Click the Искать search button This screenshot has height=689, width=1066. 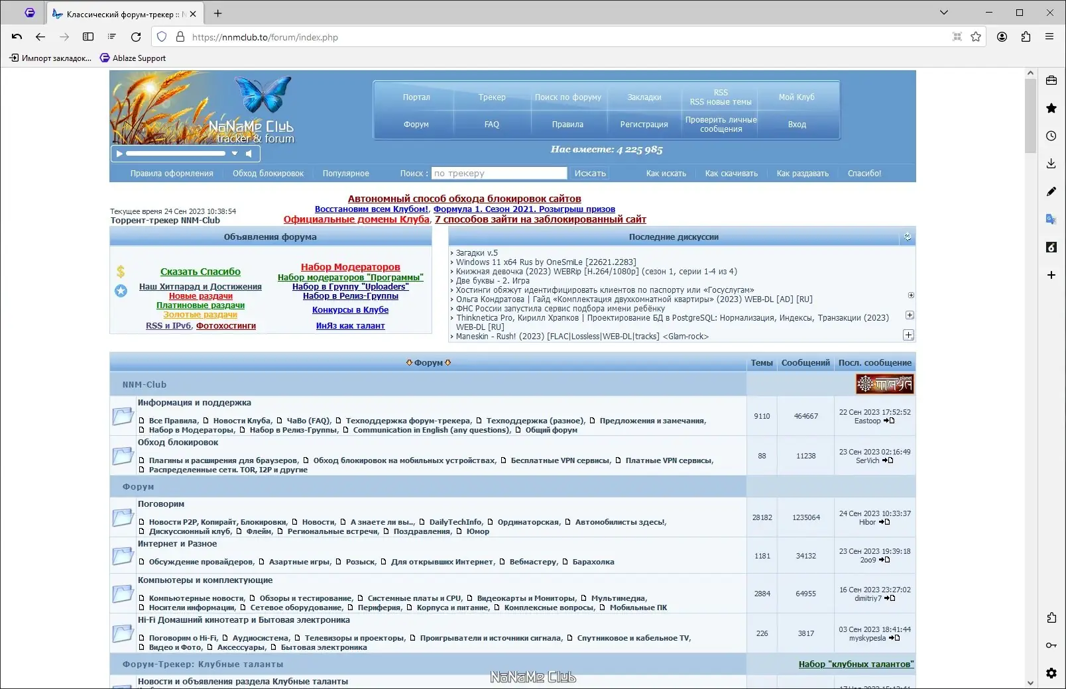pyautogui.click(x=590, y=174)
